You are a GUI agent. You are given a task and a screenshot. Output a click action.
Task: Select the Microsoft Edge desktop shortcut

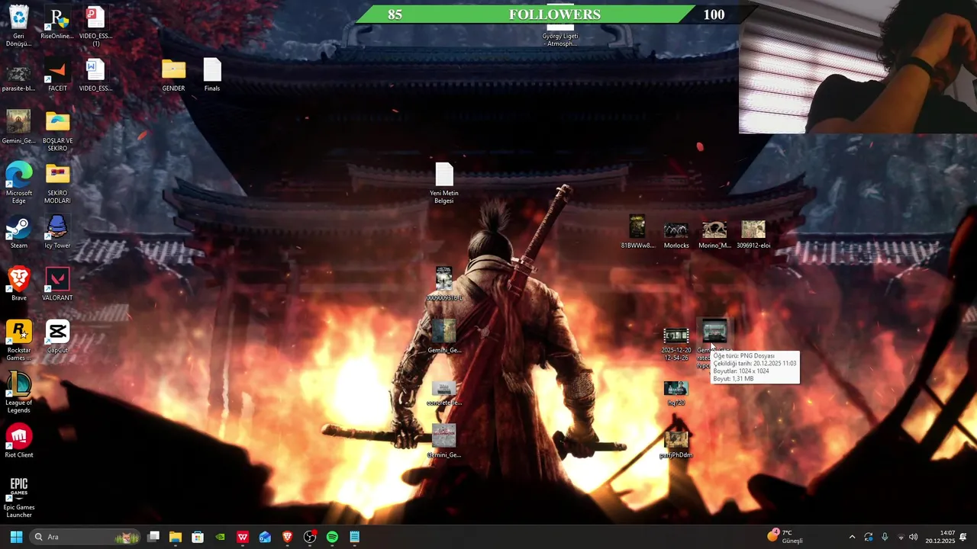(x=18, y=183)
